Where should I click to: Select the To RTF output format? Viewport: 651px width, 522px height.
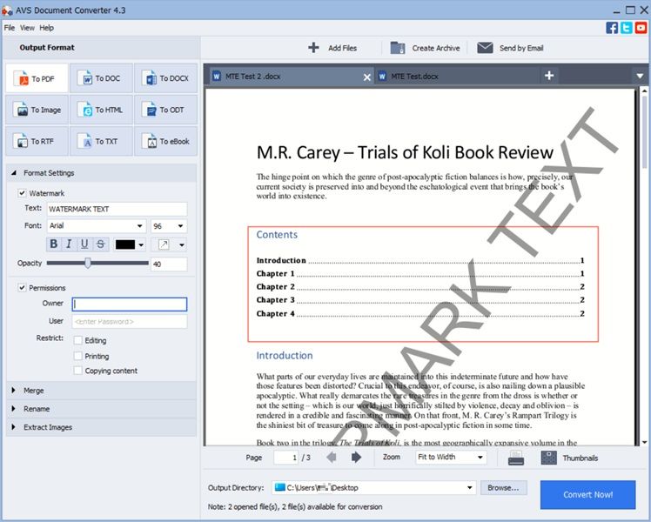pos(37,141)
